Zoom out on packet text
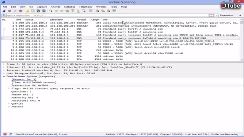244x137 pixels. [x=103, y=11]
